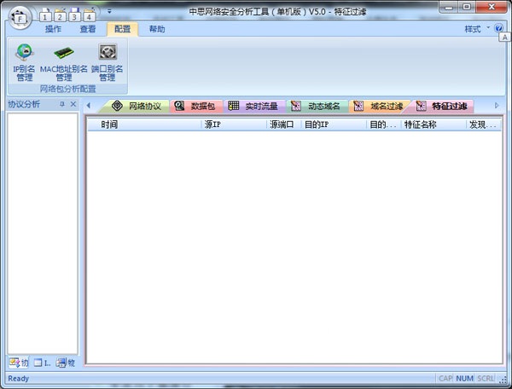Switch to the 数据包 tab

(195, 106)
